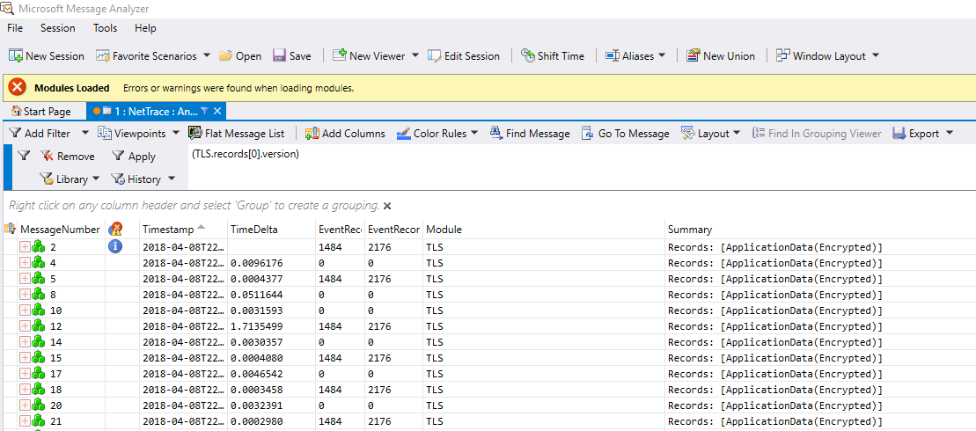Image resolution: width=976 pixels, height=431 pixels.
Task: Open the filter History dropdown
Action: click(143, 179)
